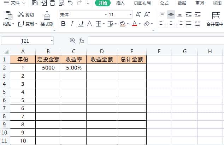
Task: Click the Print icon
Action: [53, 3]
